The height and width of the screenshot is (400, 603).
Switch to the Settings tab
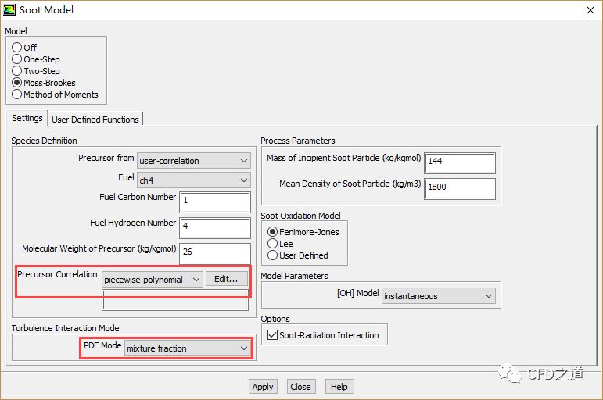(27, 118)
